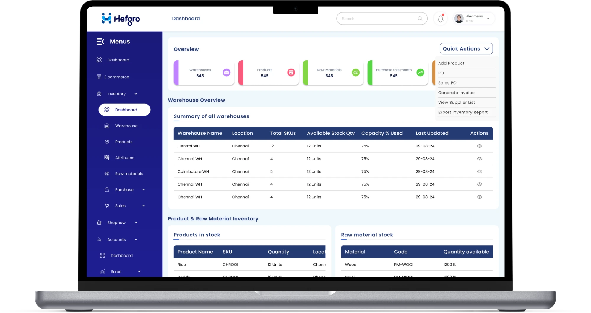Click Add Product action
591x313 pixels.
click(x=451, y=63)
